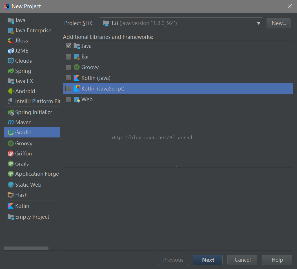
Task: Select the Java project type icon
Action: [x=11, y=21]
